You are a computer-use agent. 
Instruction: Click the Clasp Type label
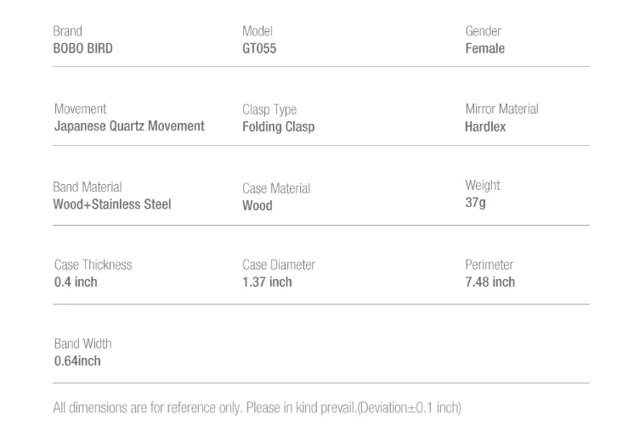tap(269, 109)
